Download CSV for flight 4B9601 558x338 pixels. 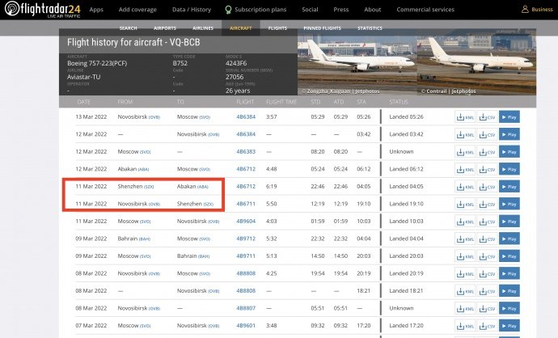(x=486, y=325)
